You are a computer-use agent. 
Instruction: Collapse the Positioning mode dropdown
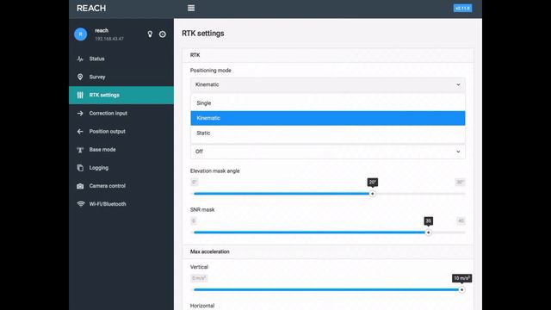click(x=328, y=84)
